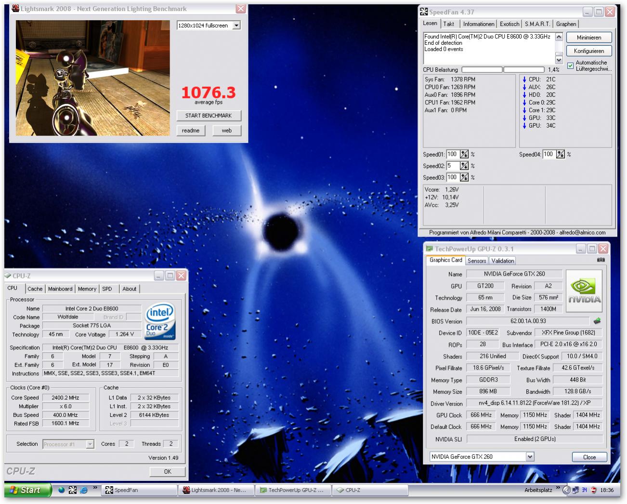The height and width of the screenshot is (504, 627).
Task: Click the 18:36 taskbar clock
Action: click(x=607, y=490)
